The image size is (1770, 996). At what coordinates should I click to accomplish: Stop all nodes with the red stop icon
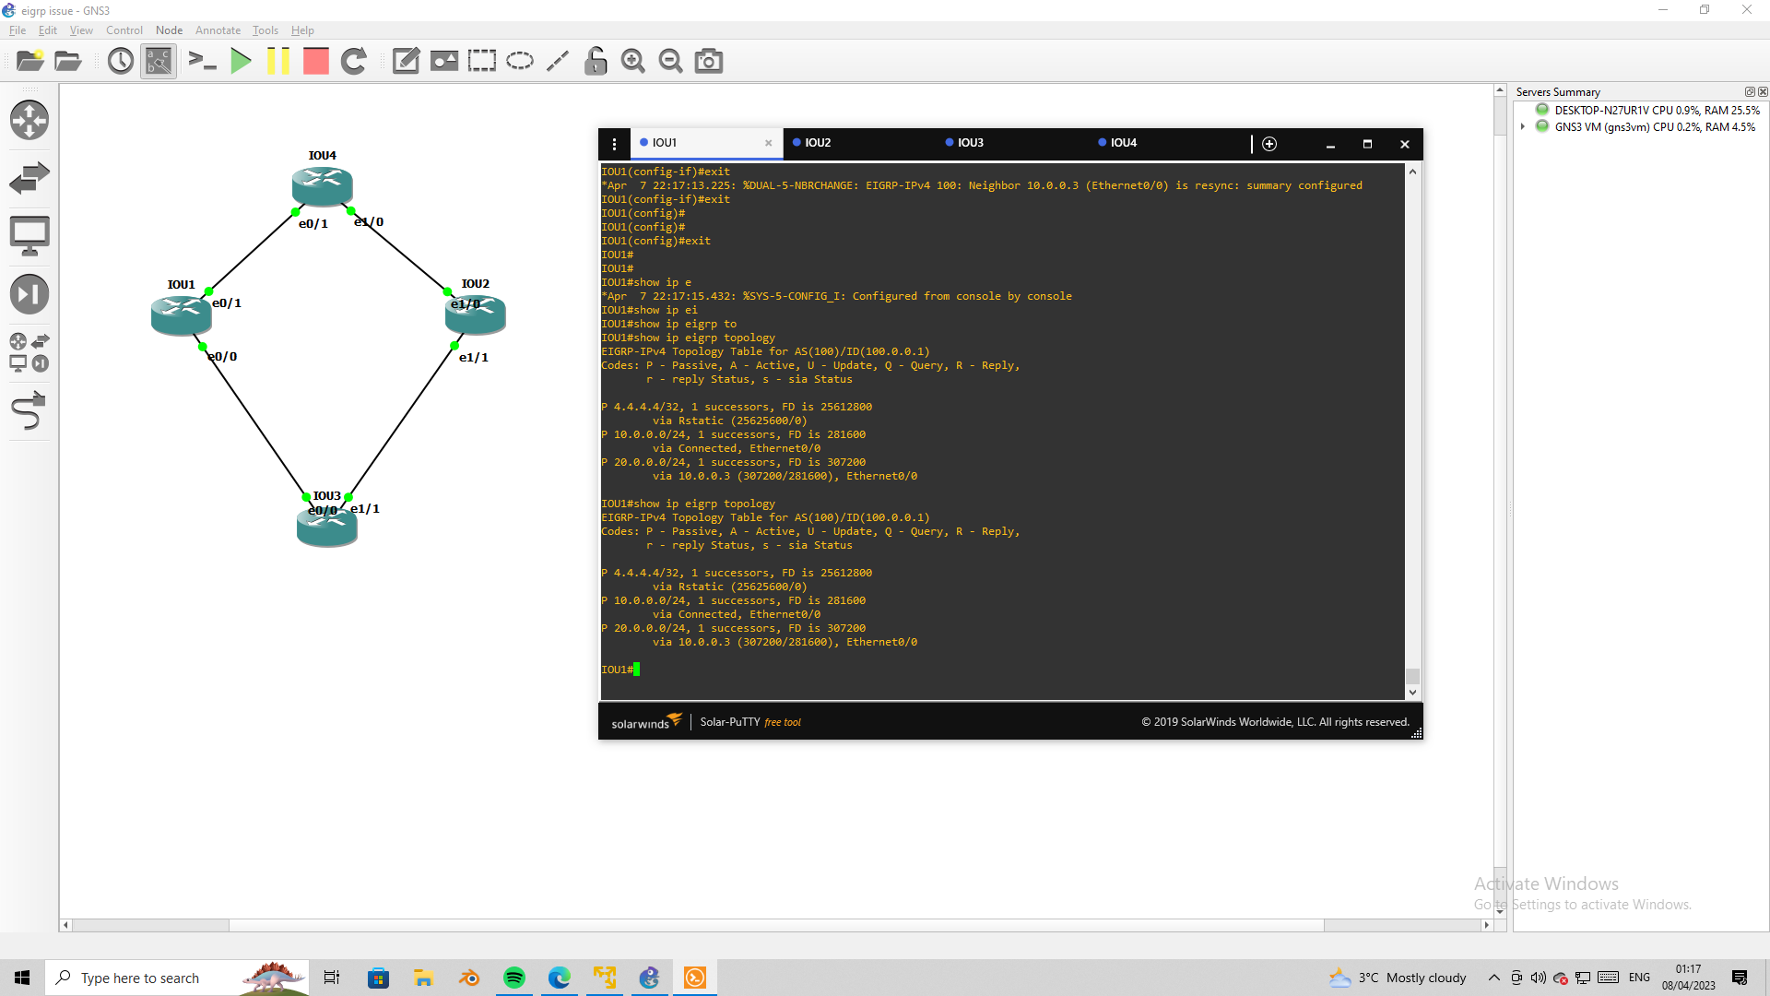pos(315,61)
